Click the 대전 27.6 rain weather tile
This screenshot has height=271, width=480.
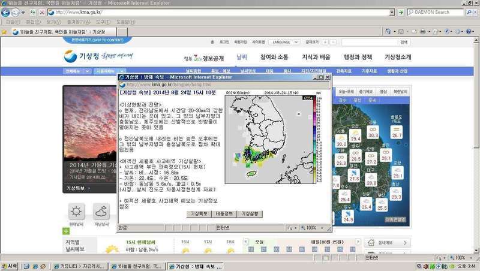pyautogui.click(x=354, y=176)
